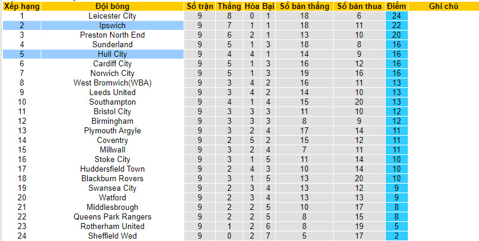
Task: Select Plymouth Argyle in standings
Action: click(112, 130)
